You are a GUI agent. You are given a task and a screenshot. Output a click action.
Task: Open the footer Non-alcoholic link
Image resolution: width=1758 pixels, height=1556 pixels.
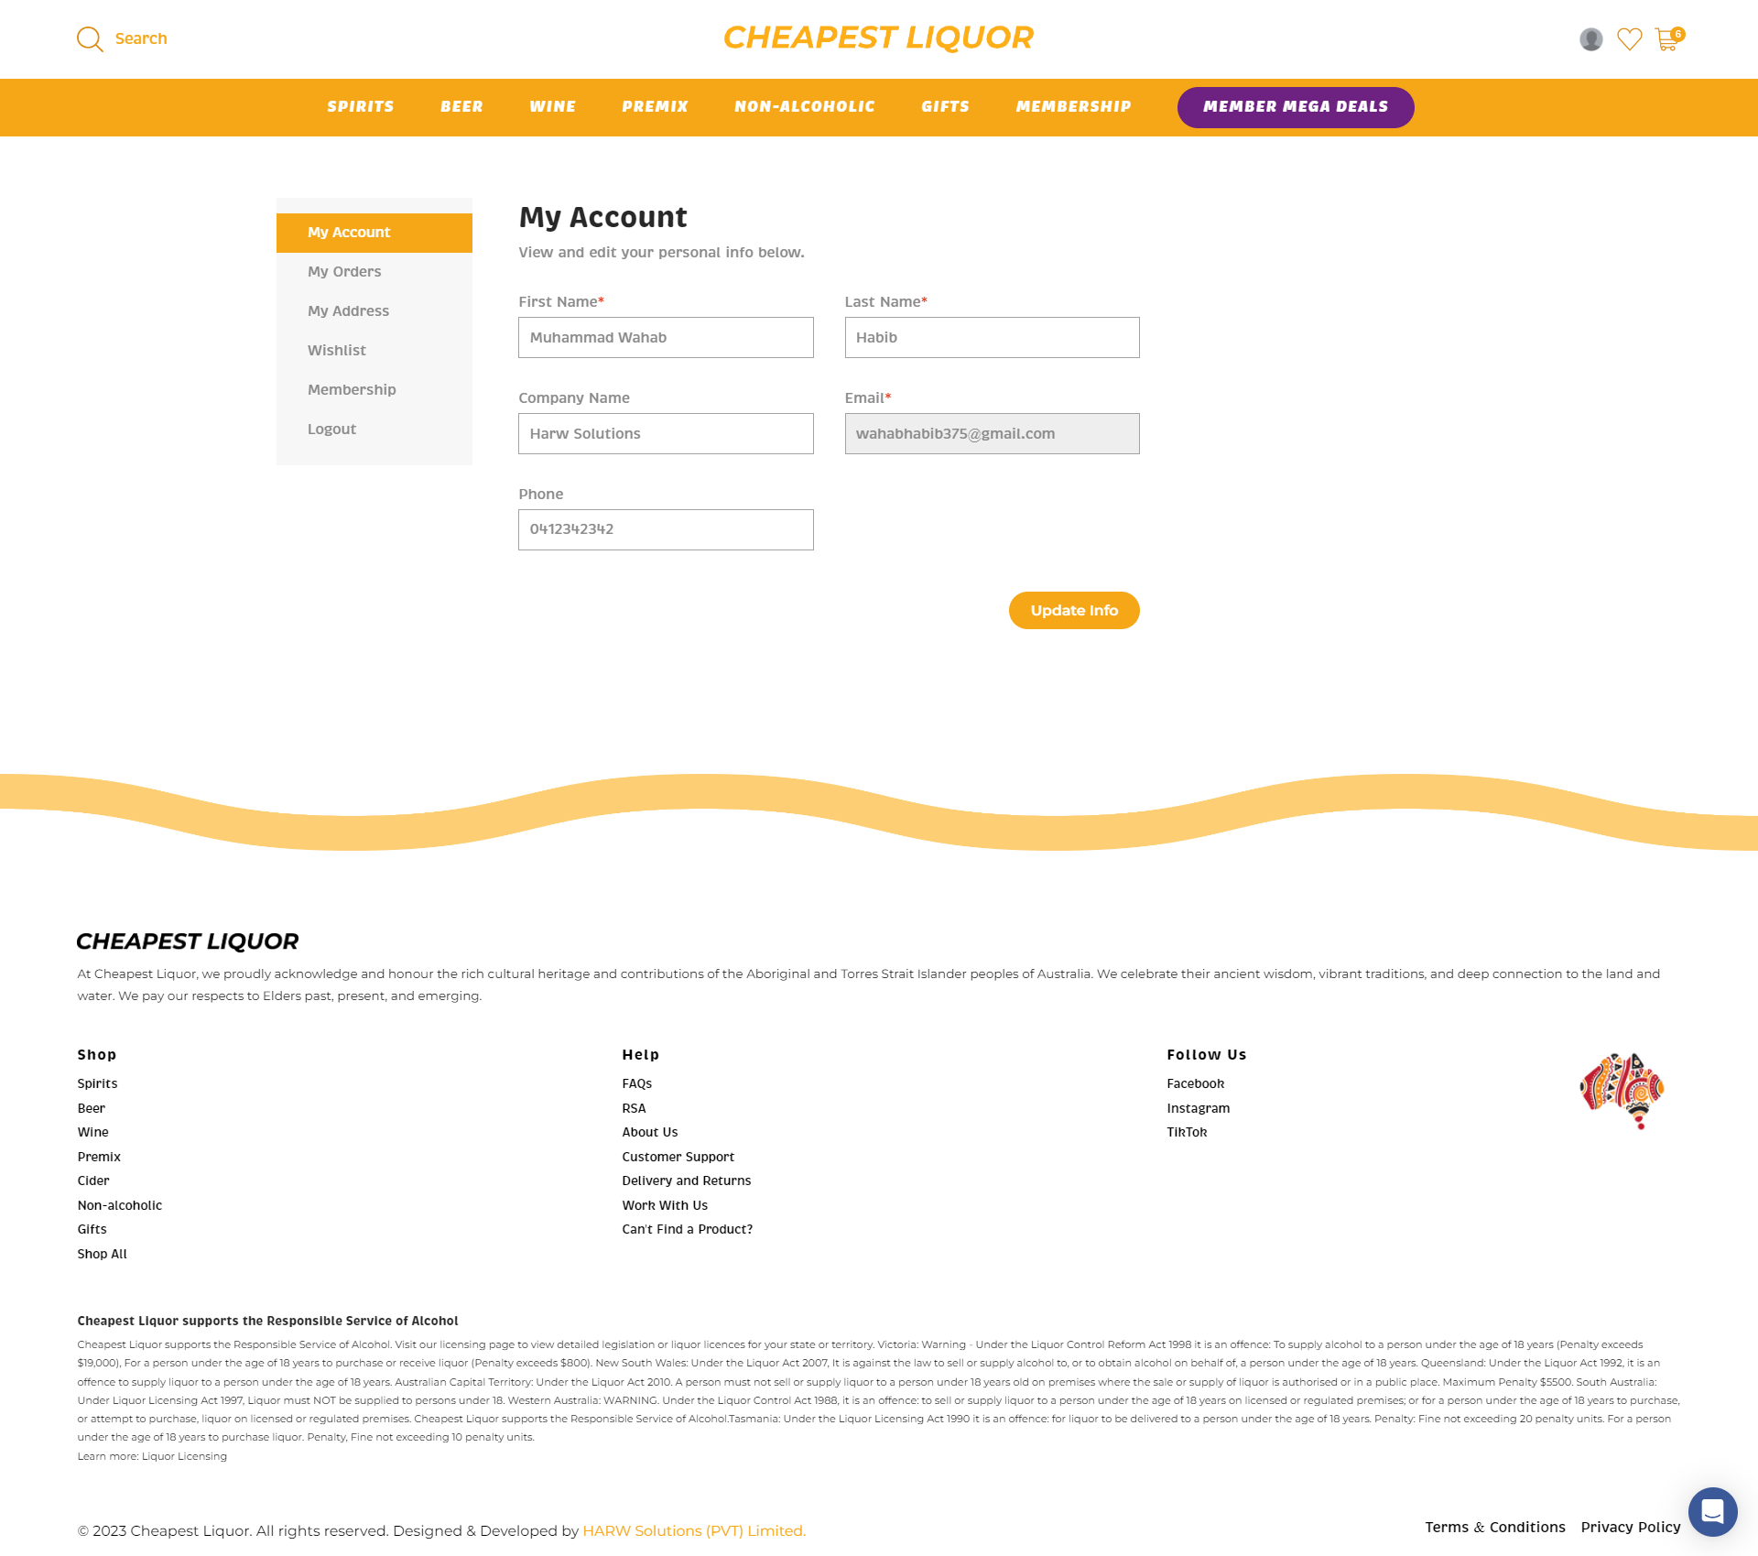coord(120,1205)
